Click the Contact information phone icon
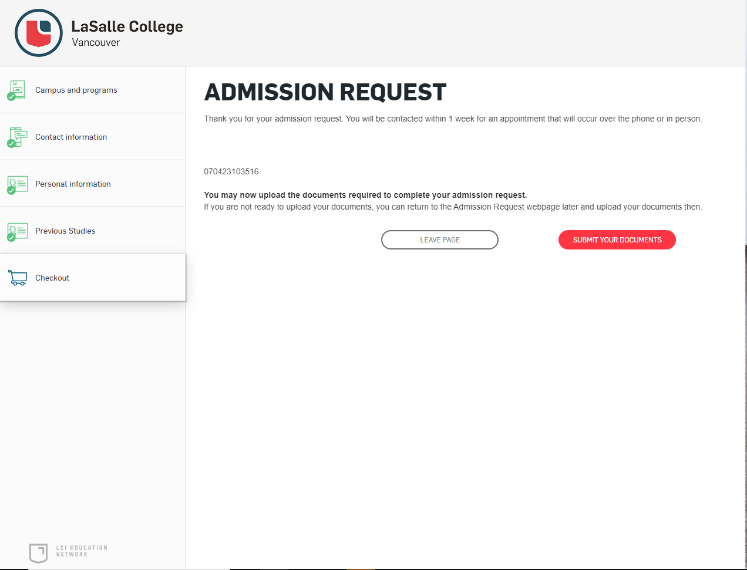Viewport: 747px width, 570px height. tap(17, 137)
